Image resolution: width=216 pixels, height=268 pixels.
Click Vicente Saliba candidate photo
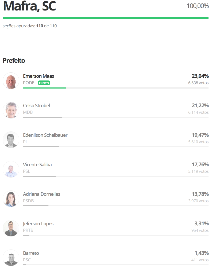(11, 169)
